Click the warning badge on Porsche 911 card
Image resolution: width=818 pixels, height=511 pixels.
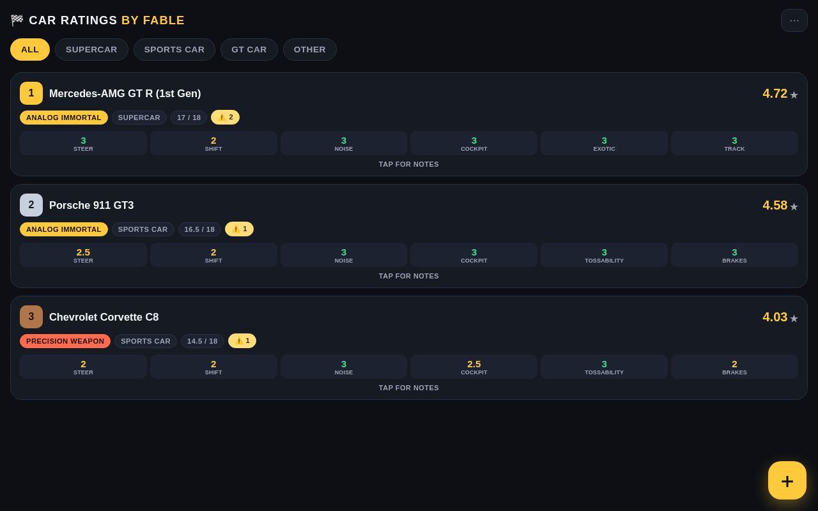pyautogui.click(x=239, y=229)
